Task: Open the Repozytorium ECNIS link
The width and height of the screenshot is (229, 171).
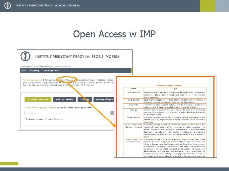Action: click(58, 82)
